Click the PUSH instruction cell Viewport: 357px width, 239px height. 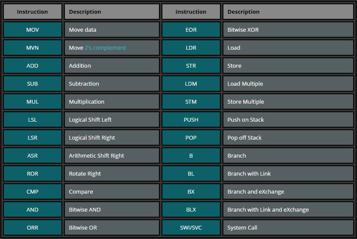191,120
